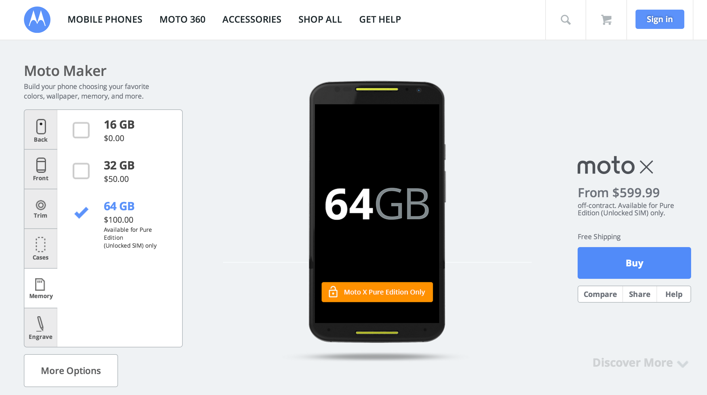This screenshot has height=395, width=707.
Task: Open the Accessories navigation menu
Action: pos(252,19)
